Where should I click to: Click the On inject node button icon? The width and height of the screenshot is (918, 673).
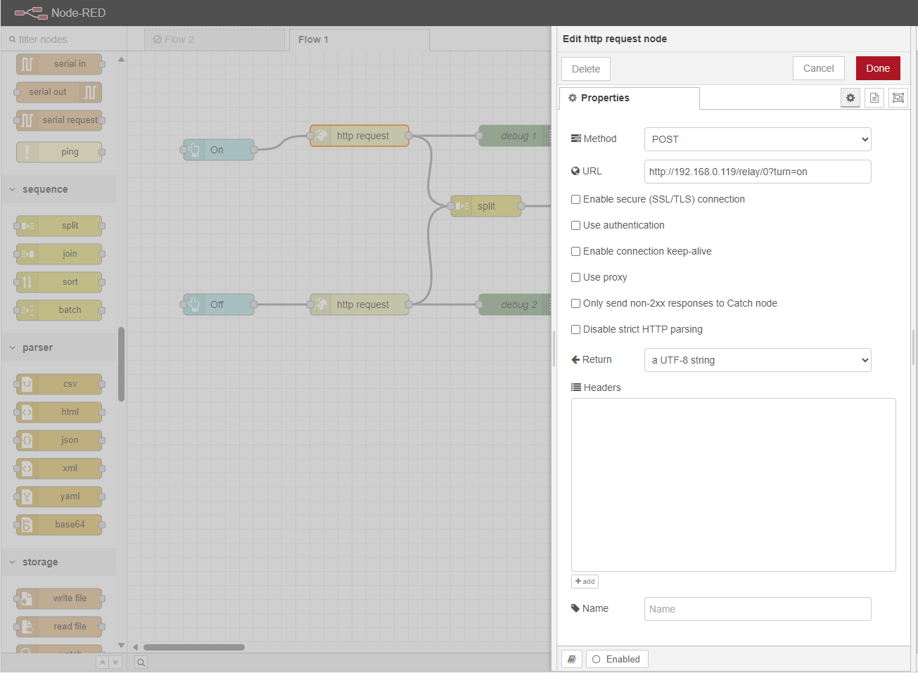click(x=194, y=150)
